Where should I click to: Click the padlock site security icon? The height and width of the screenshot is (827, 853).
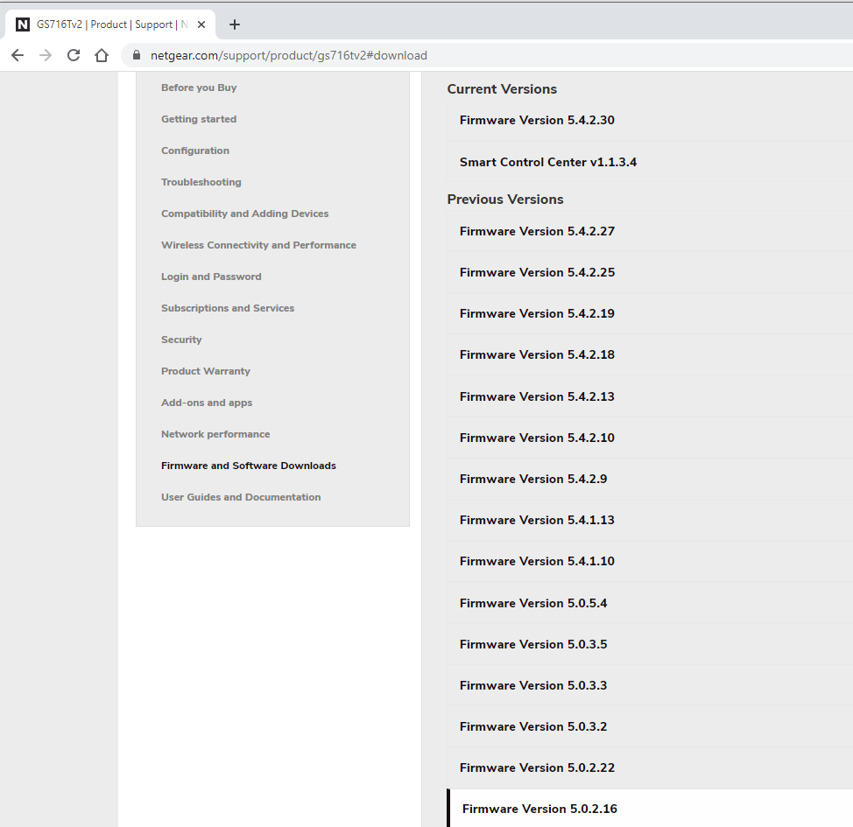point(136,55)
